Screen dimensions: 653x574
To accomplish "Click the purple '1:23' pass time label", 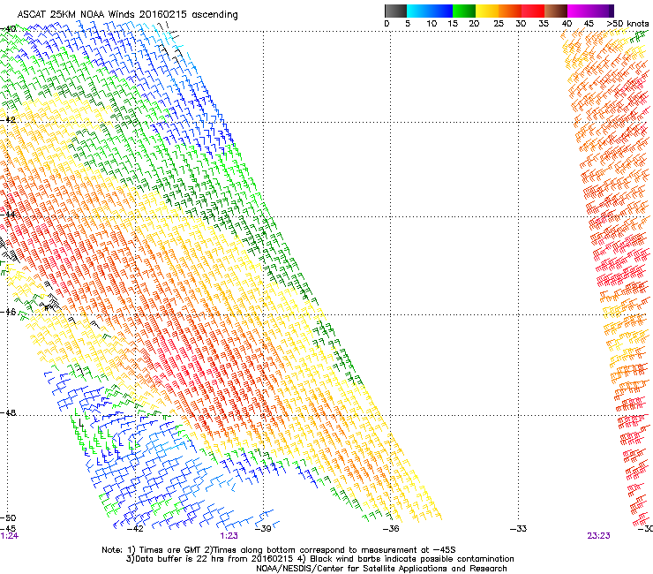I will click(x=229, y=536).
